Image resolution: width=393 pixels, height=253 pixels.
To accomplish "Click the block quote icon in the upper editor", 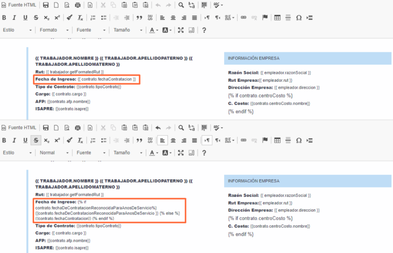I will (140, 17).
